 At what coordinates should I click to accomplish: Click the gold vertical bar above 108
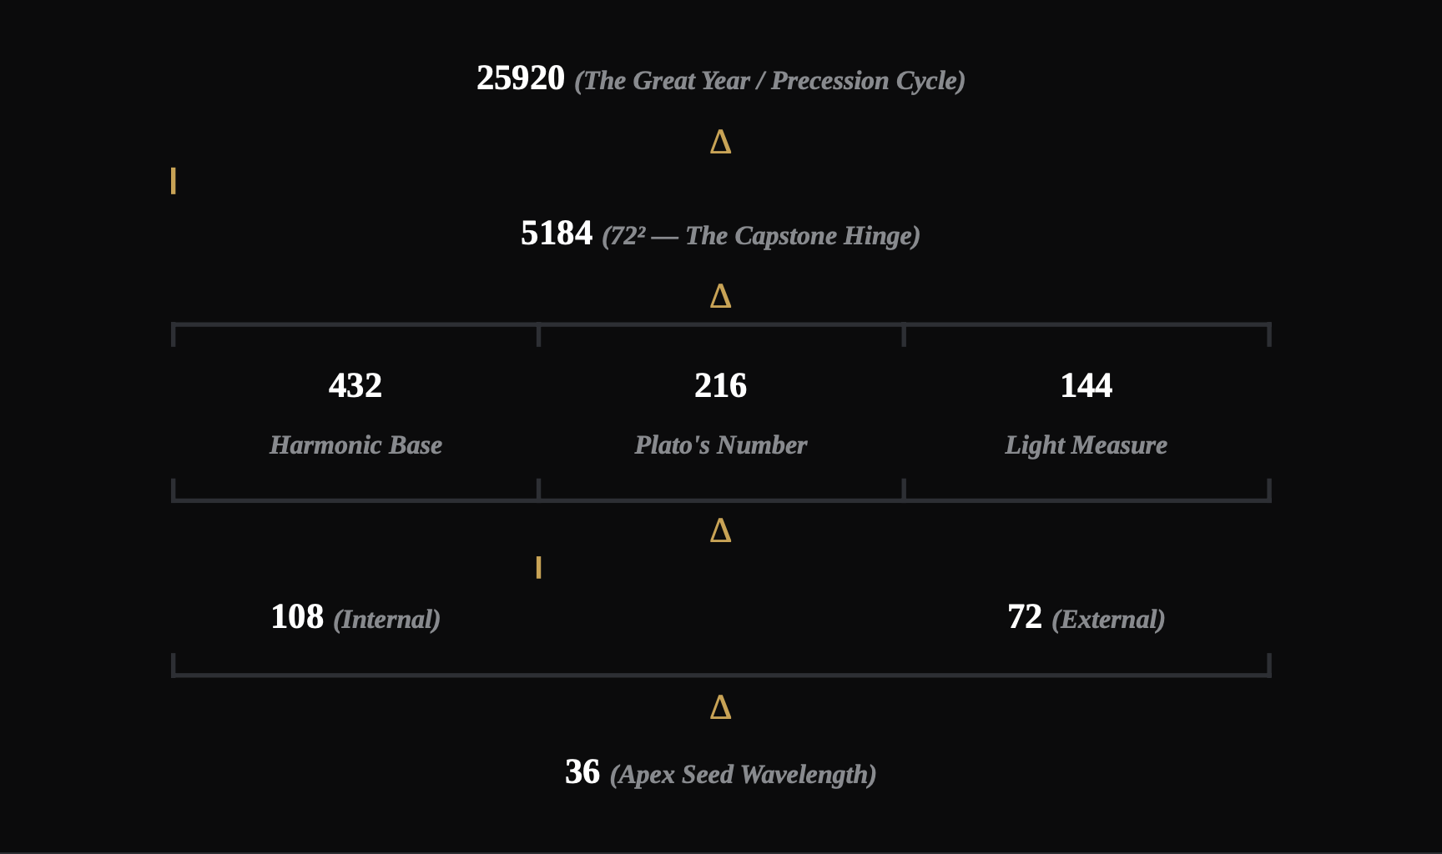tap(539, 568)
